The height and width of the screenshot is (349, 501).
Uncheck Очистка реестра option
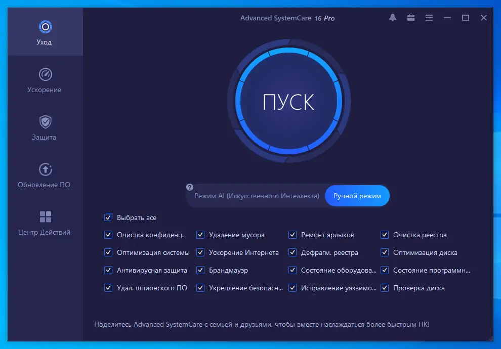tap(385, 235)
